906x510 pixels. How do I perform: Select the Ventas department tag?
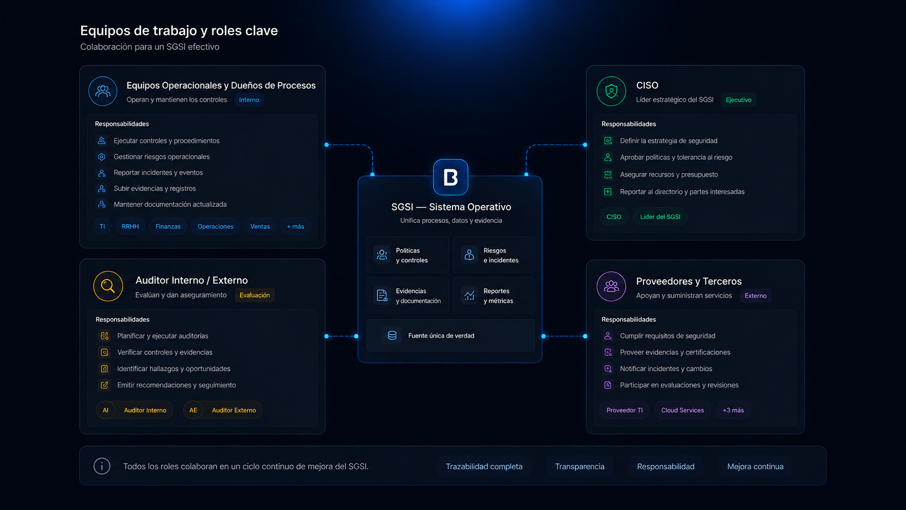click(x=260, y=227)
